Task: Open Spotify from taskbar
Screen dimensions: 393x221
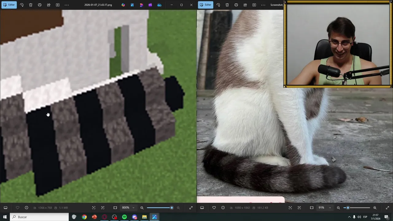Action: pyautogui.click(x=124, y=217)
